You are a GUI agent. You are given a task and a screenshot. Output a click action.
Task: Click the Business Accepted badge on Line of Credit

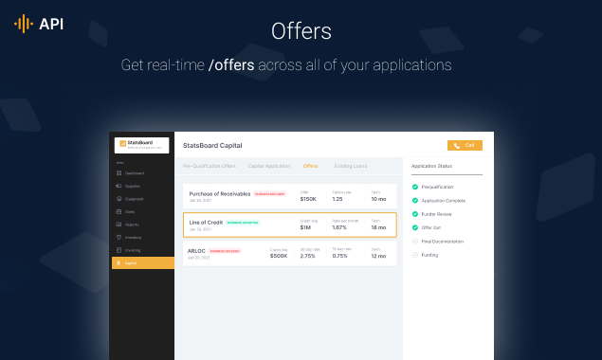click(243, 223)
